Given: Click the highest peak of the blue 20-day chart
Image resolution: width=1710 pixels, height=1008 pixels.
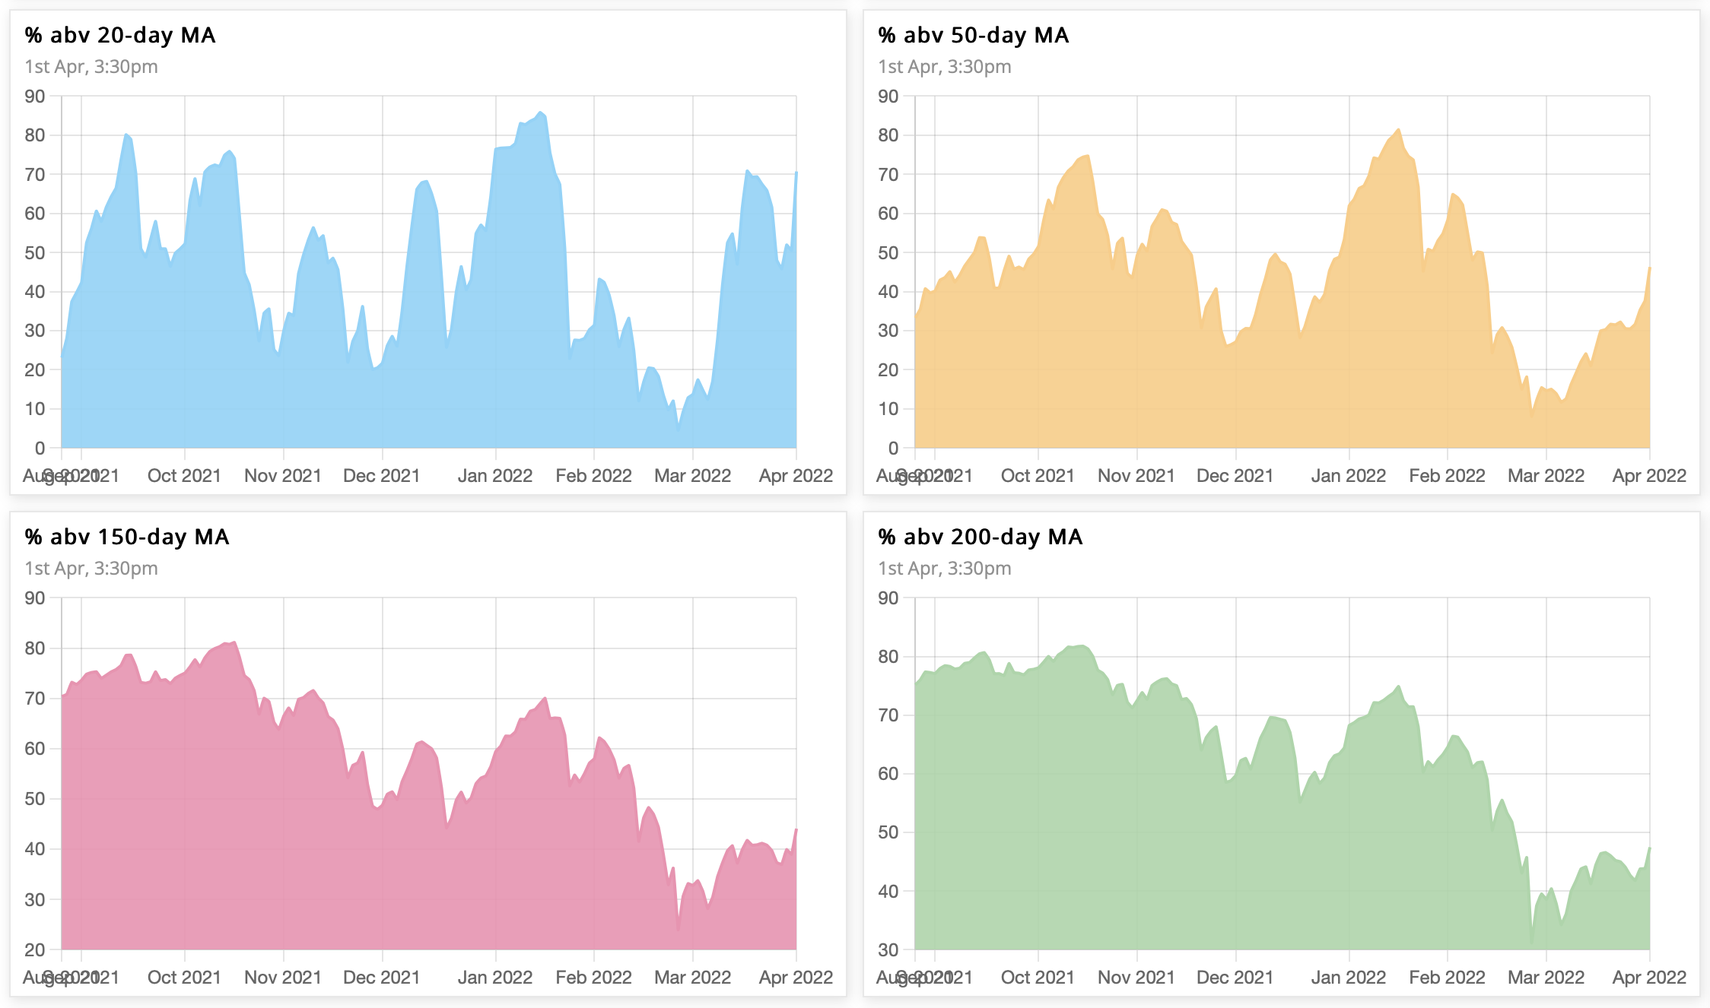Looking at the screenshot, I should pyautogui.click(x=540, y=113).
